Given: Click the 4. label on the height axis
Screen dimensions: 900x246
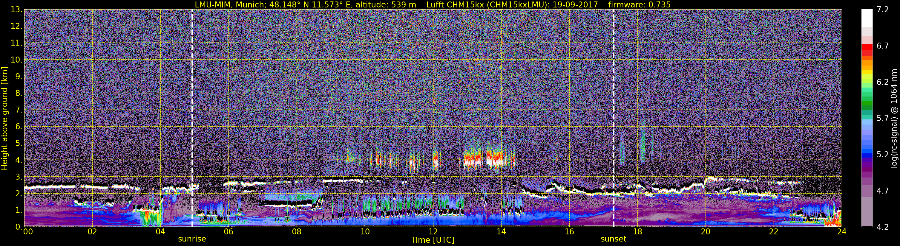Looking at the screenshot, I should (18, 160).
